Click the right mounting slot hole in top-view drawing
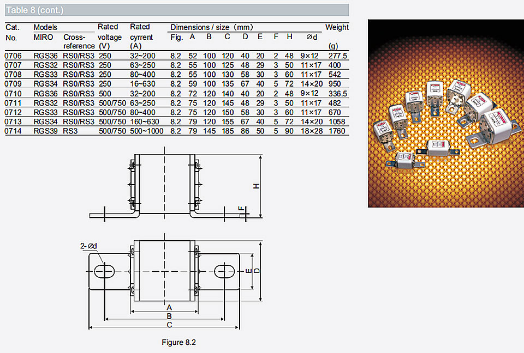This screenshot has width=524, height=353. (x=224, y=271)
